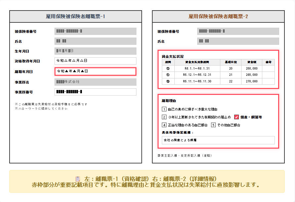Check box 1 自己の責めに帰すべき重大な理由
295x202 pixels.
click(x=164, y=109)
